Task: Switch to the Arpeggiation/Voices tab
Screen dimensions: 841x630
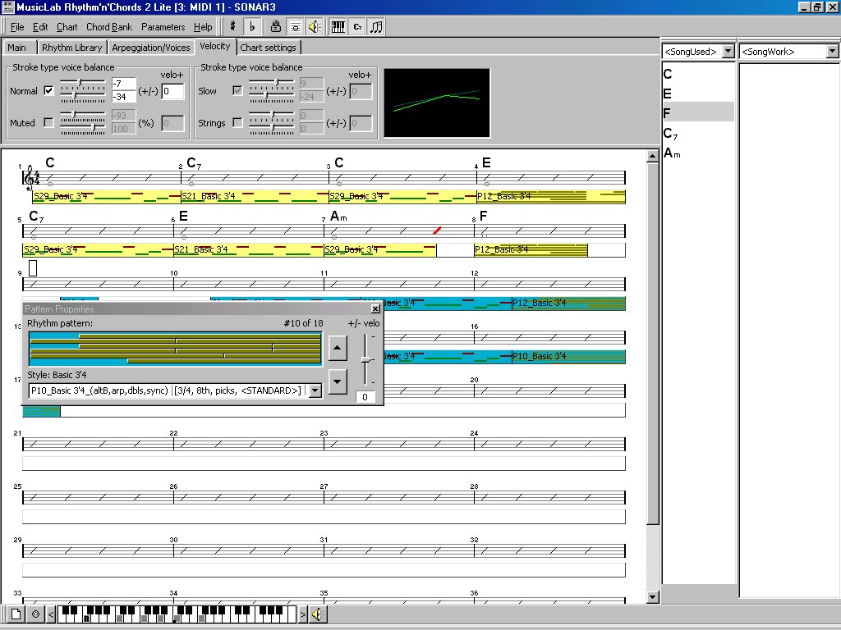Action: coord(151,47)
